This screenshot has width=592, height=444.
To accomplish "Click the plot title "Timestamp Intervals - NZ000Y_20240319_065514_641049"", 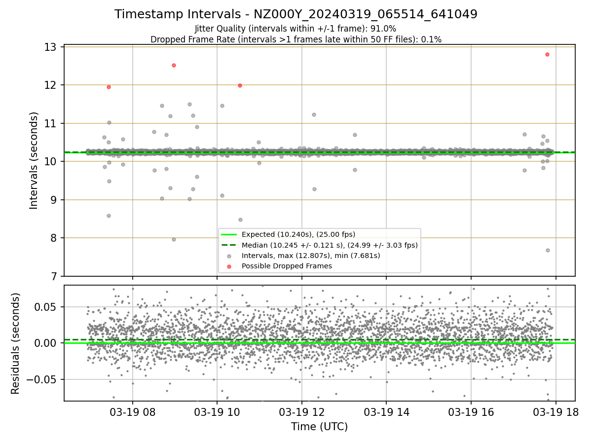I will (x=296, y=14).
